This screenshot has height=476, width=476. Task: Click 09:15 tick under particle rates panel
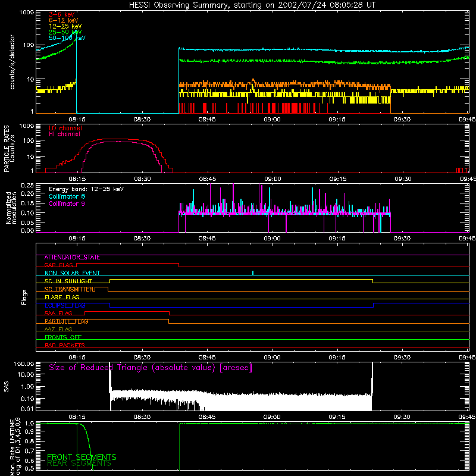pos(337,179)
